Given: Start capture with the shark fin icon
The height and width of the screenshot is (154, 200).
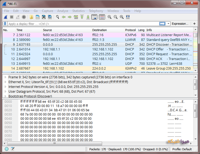Looking at the screenshot, I should 6,17.
